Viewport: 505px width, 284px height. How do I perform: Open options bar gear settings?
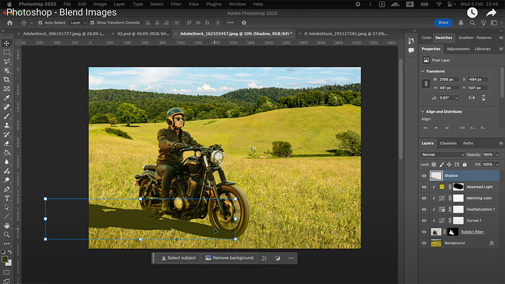click(x=244, y=23)
